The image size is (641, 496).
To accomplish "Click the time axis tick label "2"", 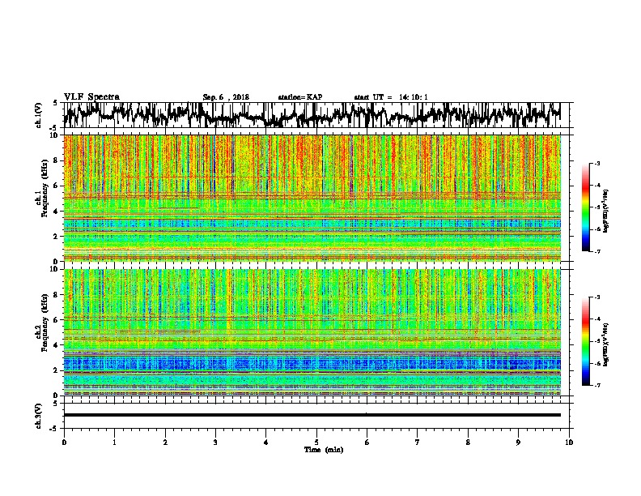I will 165,443.
